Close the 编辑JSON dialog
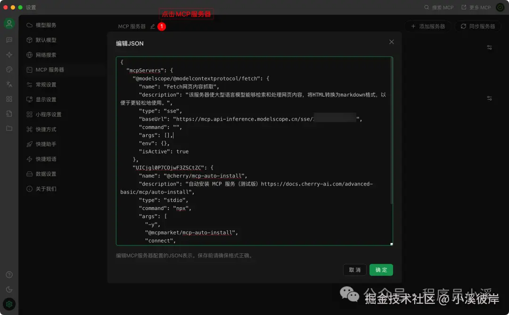This screenshot has width=509, height=315. point(392,42)
